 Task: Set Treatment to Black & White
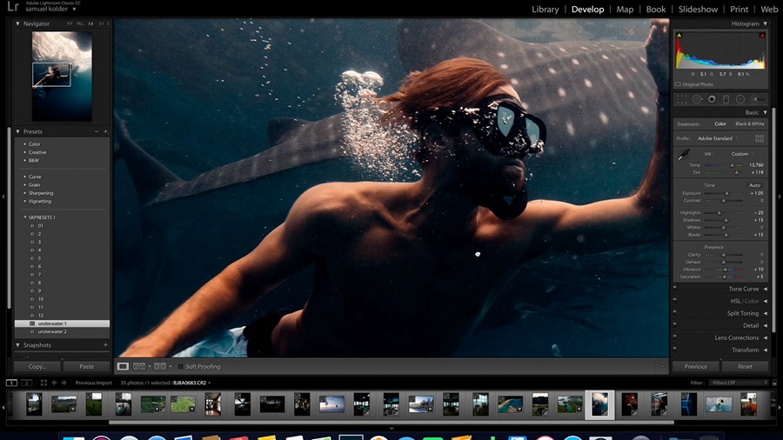(x=750, y=123)
